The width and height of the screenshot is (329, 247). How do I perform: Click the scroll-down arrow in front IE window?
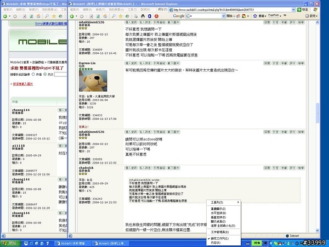pyautogui.click(x=317, y=231)
